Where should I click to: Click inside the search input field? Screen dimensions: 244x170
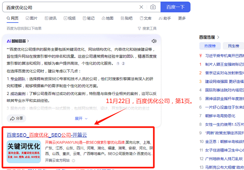coord(73,7)
